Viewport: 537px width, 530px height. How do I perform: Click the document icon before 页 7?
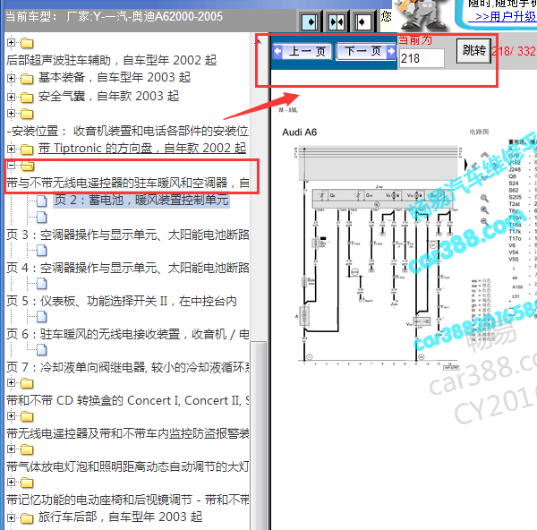click(x=41, y=350)
